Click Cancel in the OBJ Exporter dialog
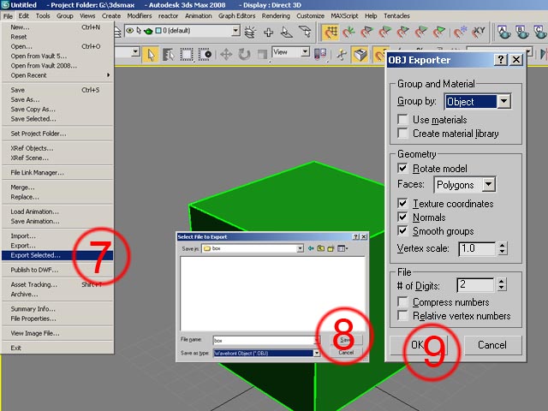The image size is (548, 411). [492, 345]
